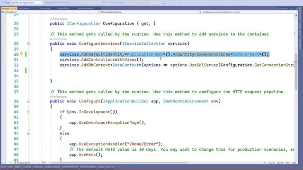303x170 pixels.
Task: Switch to the DataContext.cs tab
Action: (x=24, y=8)
